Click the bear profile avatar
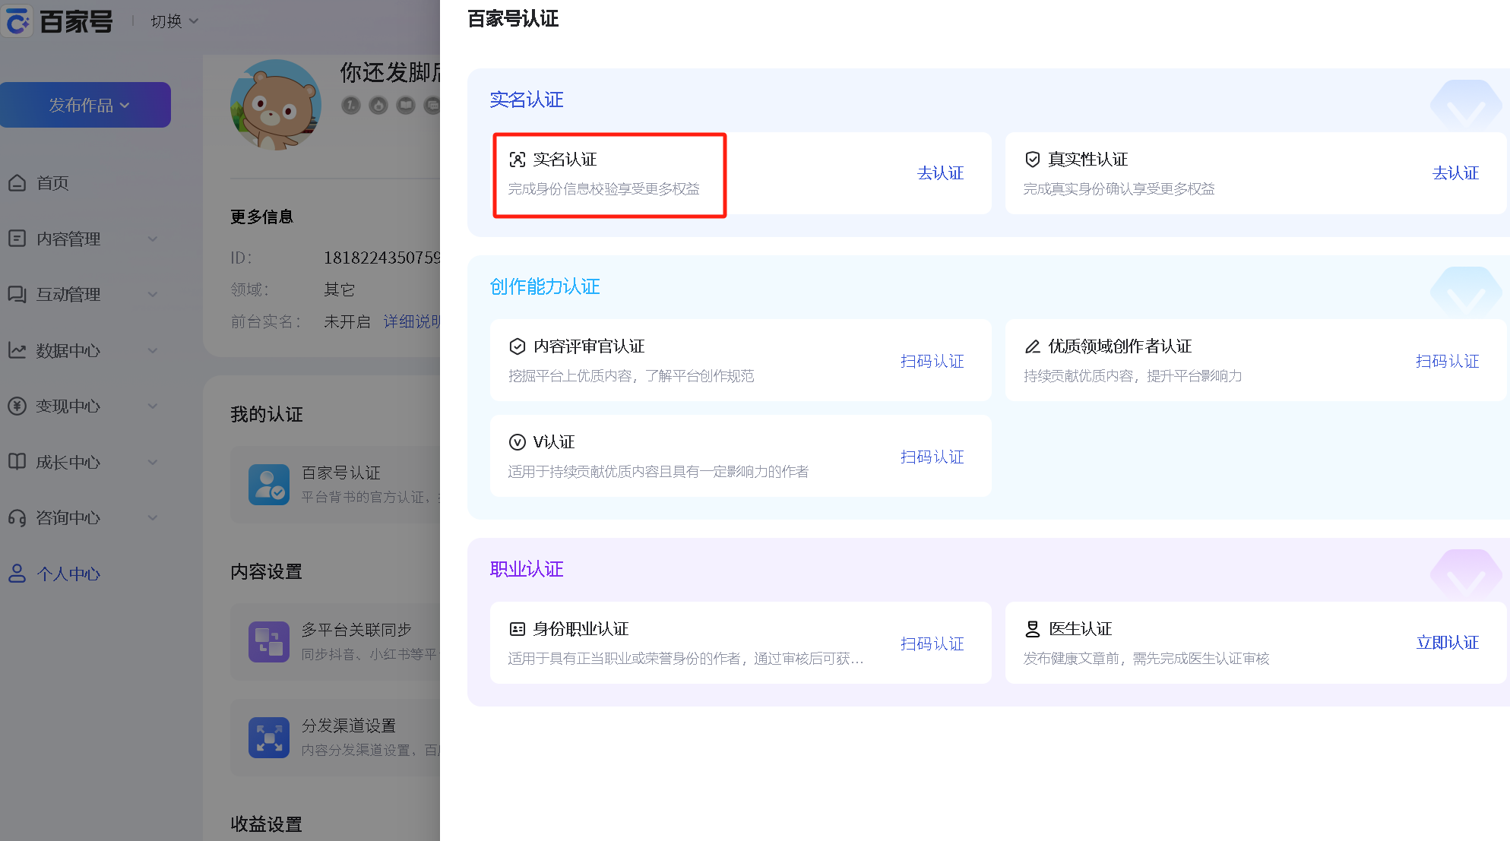This screenshot has height=841, width=1510. point(275,105)
